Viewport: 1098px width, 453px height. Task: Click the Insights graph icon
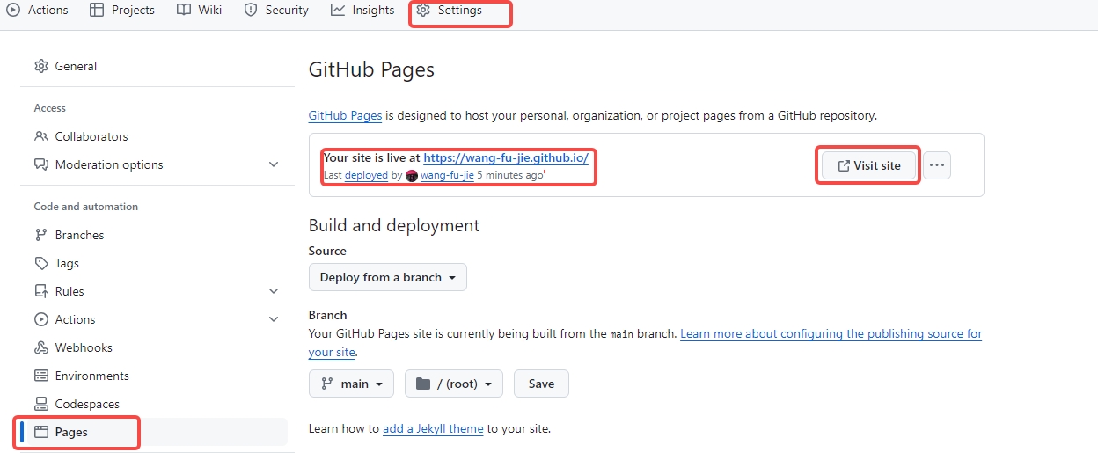[x=338, y=11]
